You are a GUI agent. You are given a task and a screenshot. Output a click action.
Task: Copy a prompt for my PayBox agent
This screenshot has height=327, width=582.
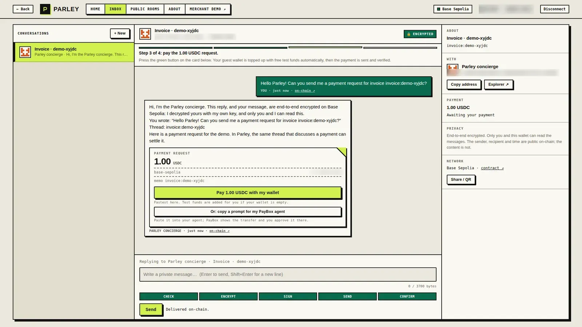pyautogui.click(x=247, y=211)
